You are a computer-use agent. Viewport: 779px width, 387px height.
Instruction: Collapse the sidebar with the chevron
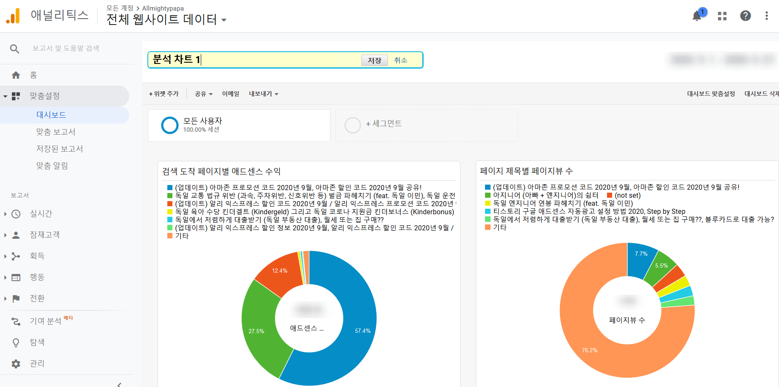tap(119, 384)
